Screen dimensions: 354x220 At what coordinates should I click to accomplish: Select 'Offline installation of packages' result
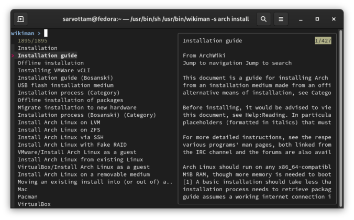point(71,100)
